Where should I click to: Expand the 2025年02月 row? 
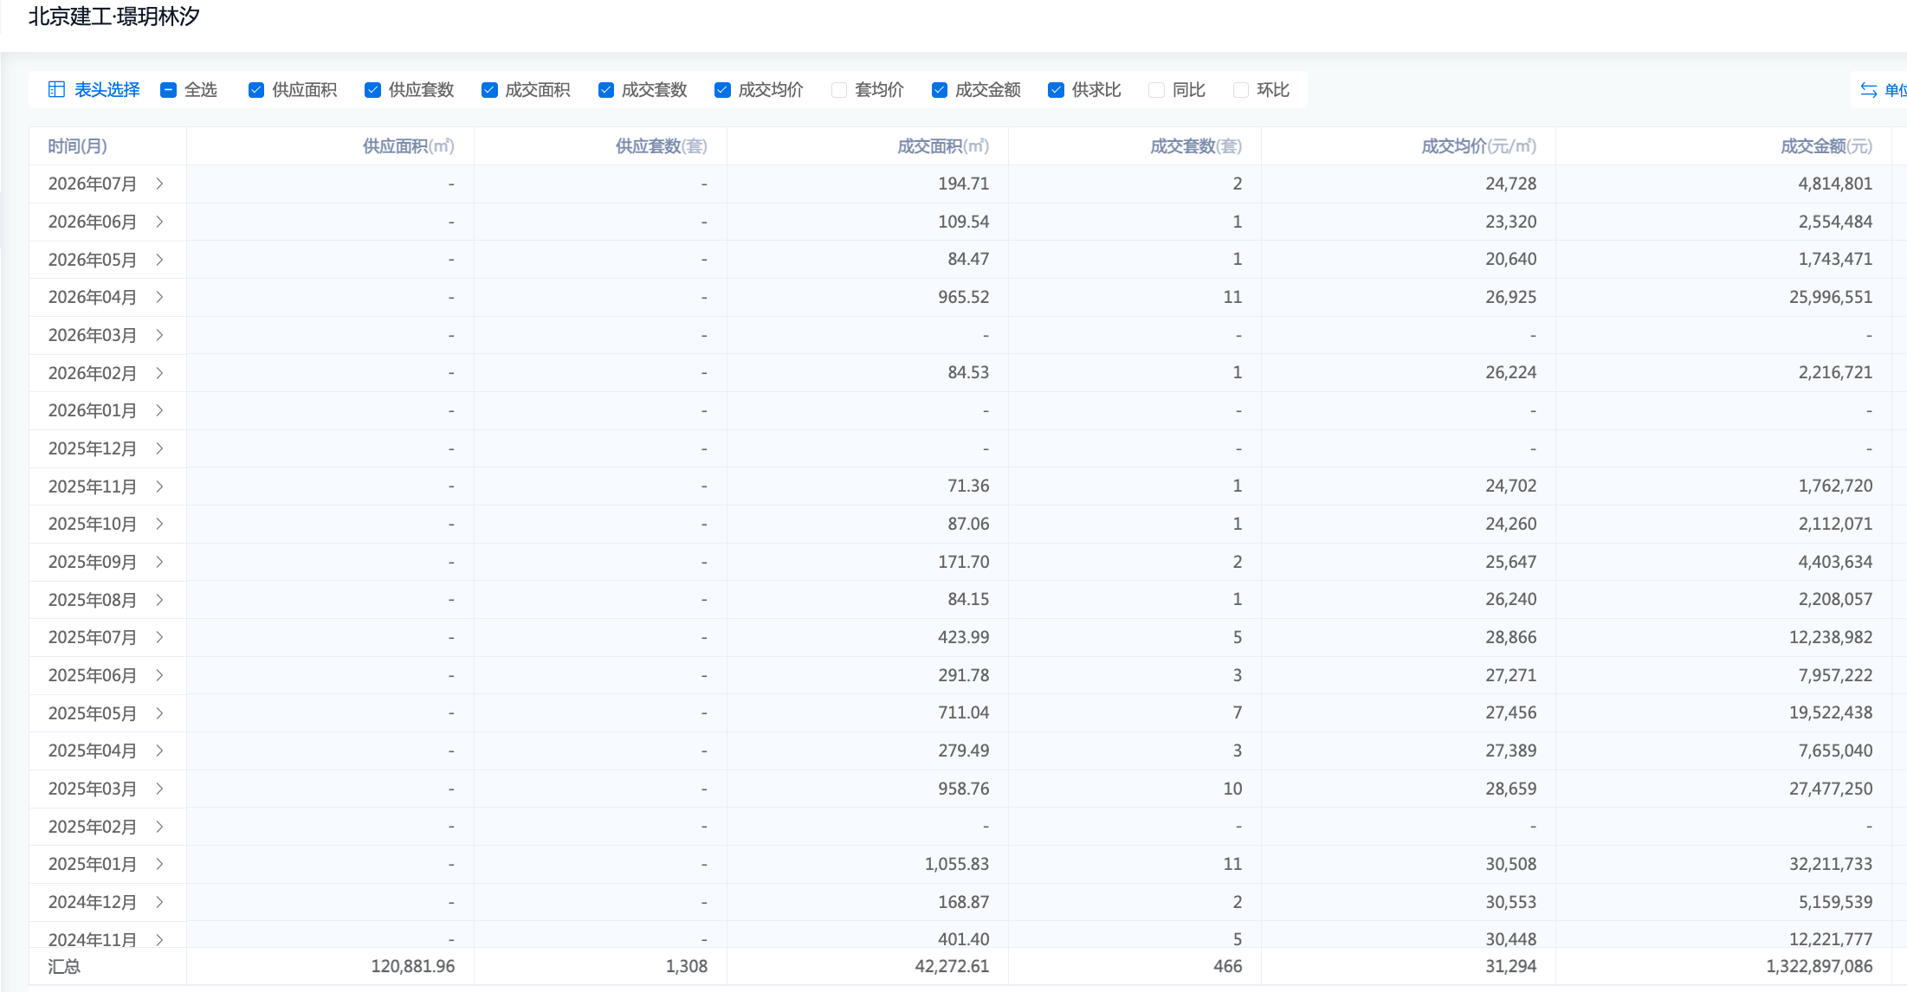[x=159, y=827]
